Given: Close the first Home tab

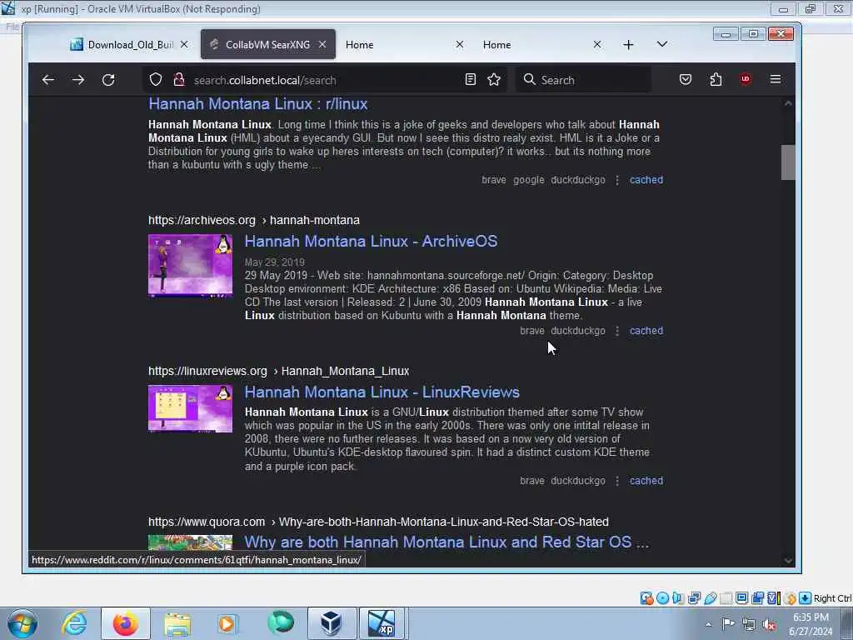Looking at the screenshot, I should (x=460, y=45).
